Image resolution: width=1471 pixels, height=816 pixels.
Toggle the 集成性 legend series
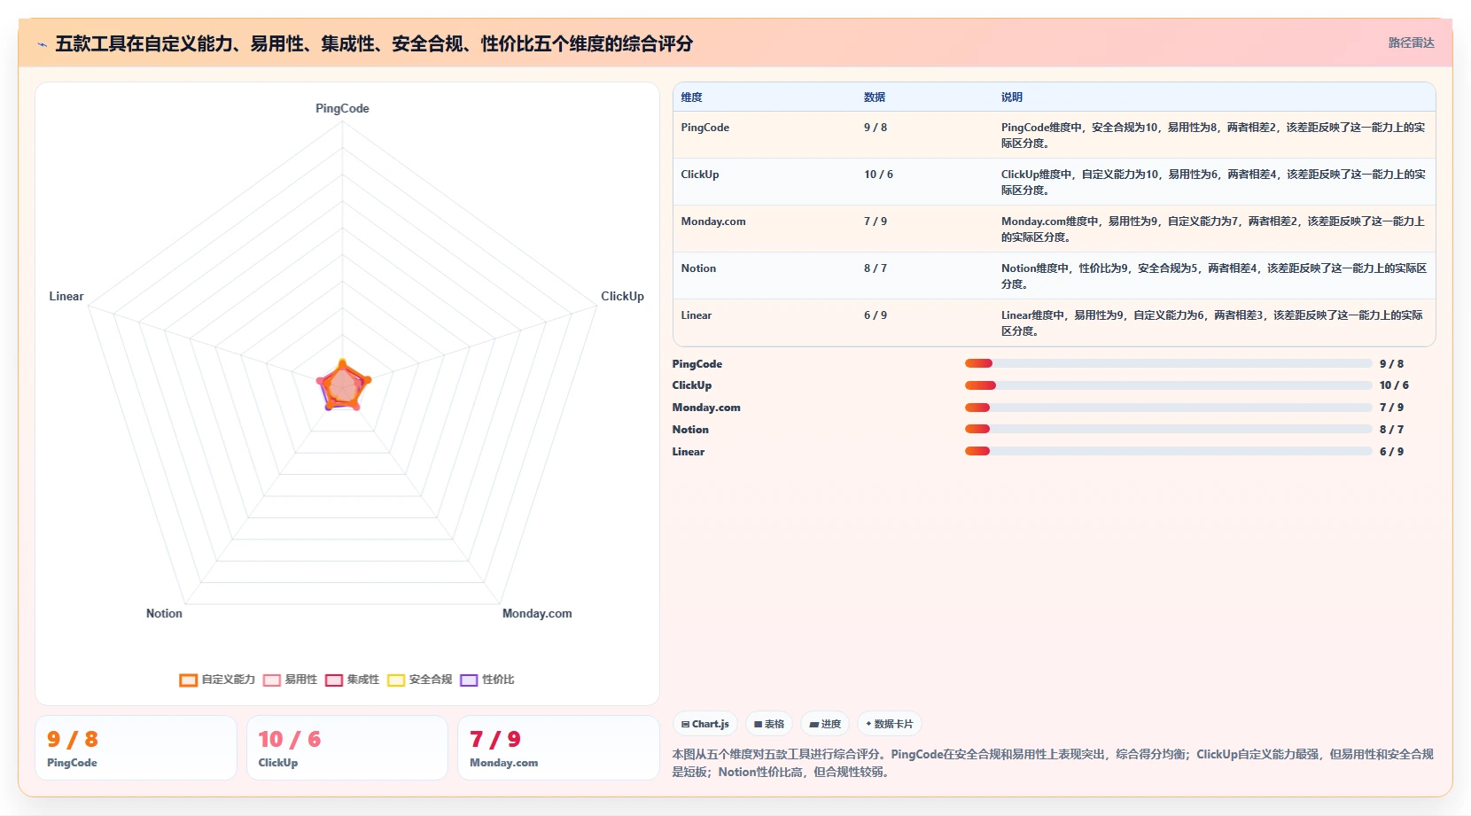[352, 680]
